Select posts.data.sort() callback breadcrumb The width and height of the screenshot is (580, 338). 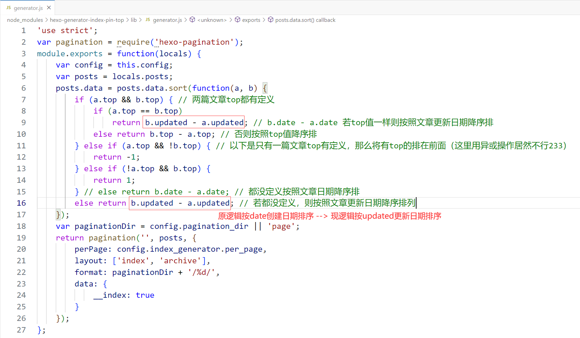coord(305,20)
